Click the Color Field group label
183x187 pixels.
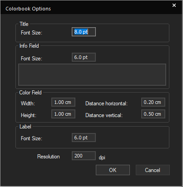(x=30, y=93)
